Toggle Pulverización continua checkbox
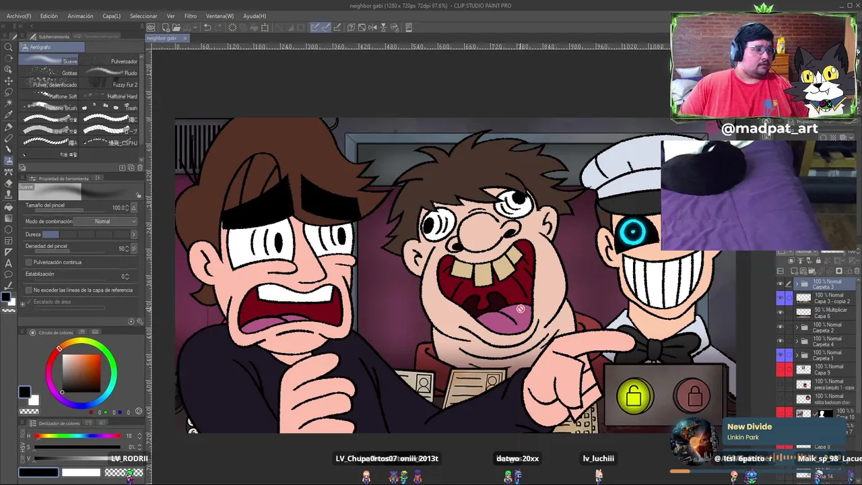Screen dimensions: 862x485 28,262
